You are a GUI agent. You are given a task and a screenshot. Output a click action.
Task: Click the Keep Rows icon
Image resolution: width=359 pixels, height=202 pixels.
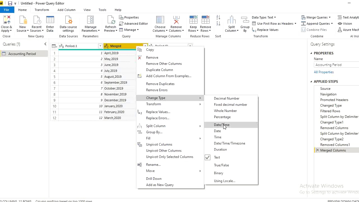pos(193,20)
